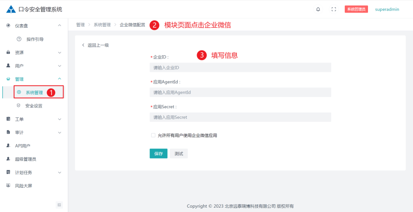
Task: Expand the 资源 sidebar menu
Action: (33, 52)
